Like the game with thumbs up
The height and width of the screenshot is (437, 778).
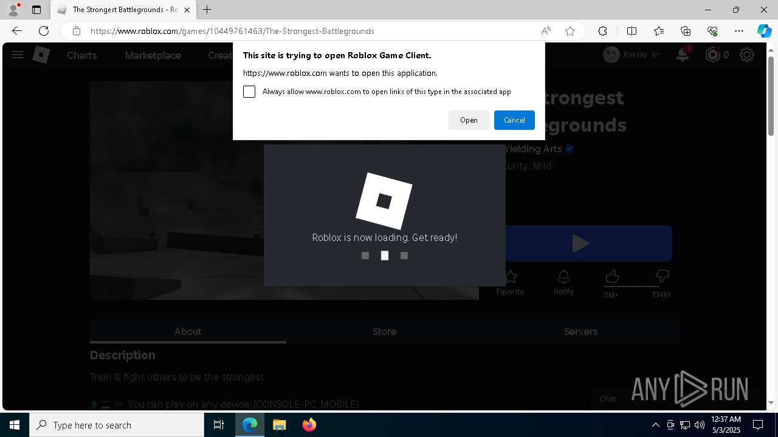click(x=612, y=277)
